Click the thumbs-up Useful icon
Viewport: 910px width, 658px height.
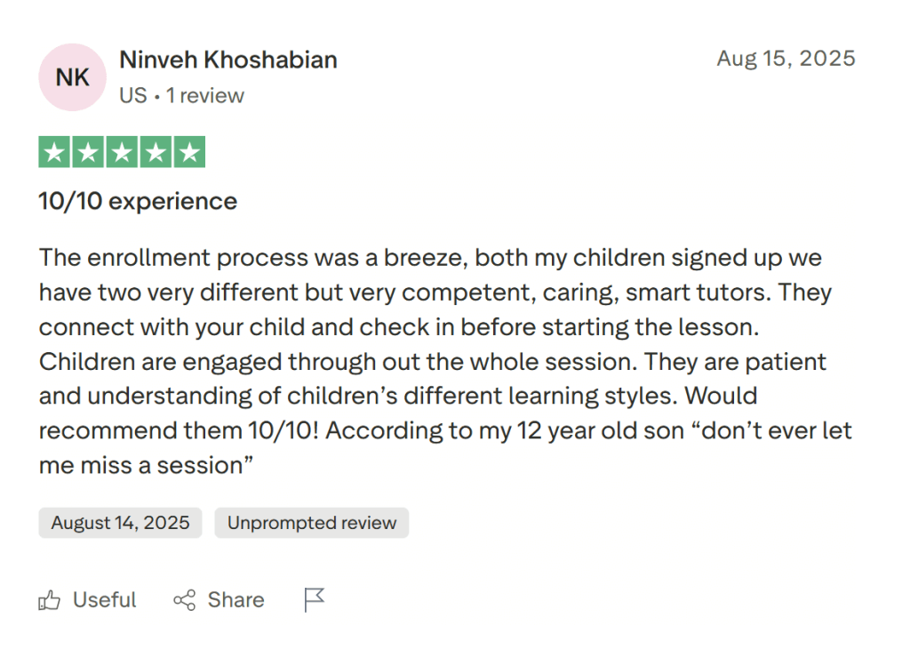coord(50,600)
